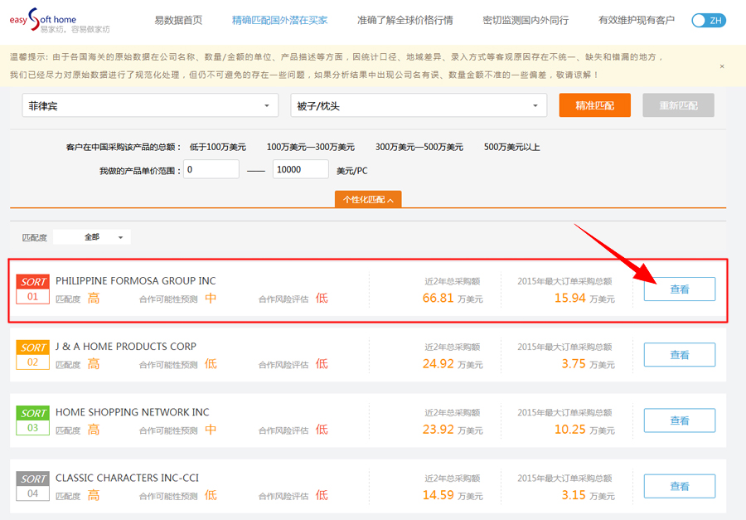
Task: Open 密切监测国内外同行 tab
Action: pyautogui.click(x=526, y=20)
